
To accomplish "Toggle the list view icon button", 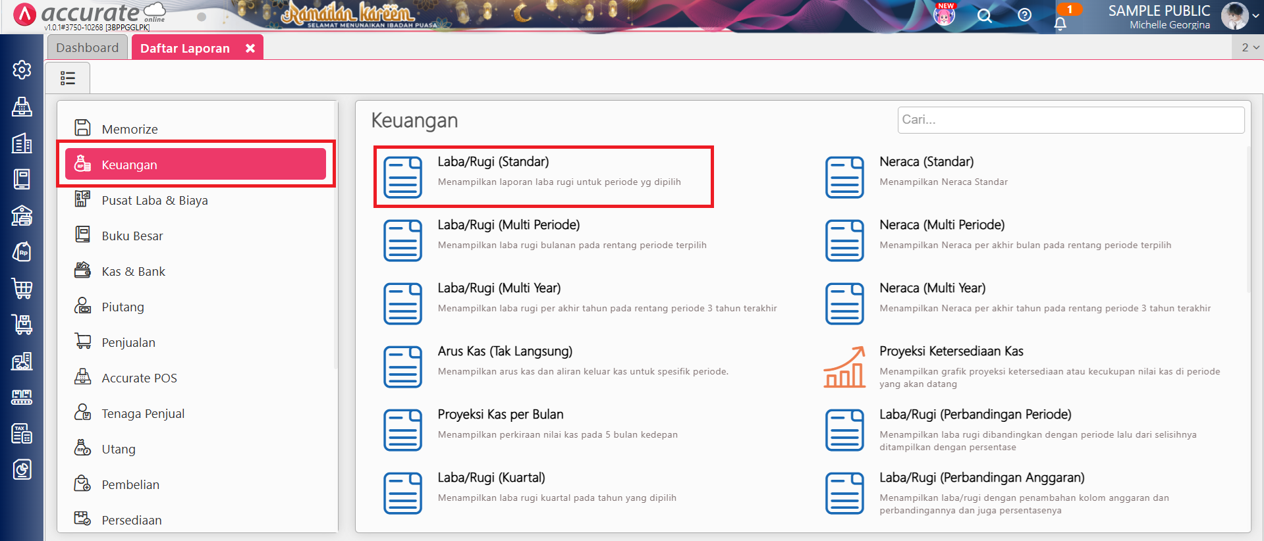I will tap(68, 78).
